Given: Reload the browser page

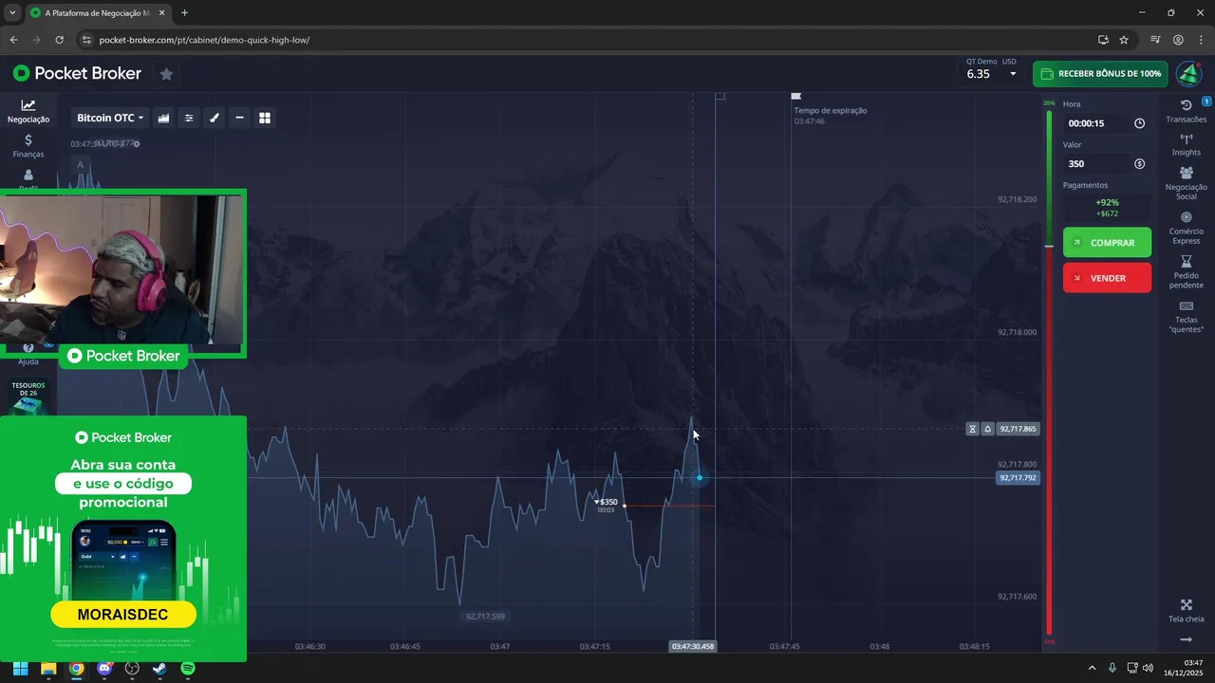Looking at the screenshot, I should tap(59, 40).
